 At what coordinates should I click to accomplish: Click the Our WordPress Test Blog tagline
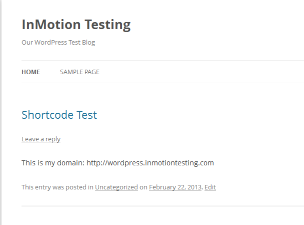58,43
